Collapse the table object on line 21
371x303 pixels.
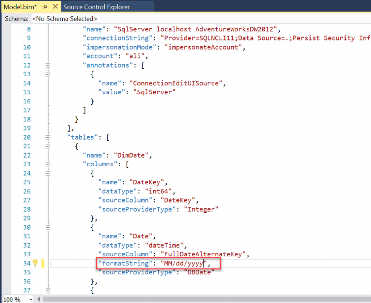tap(47, 146)
